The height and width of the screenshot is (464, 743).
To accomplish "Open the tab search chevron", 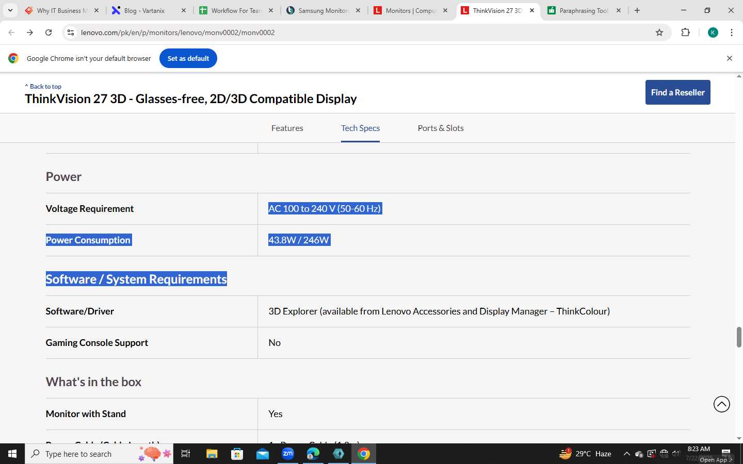I will [x=10, y=10].
